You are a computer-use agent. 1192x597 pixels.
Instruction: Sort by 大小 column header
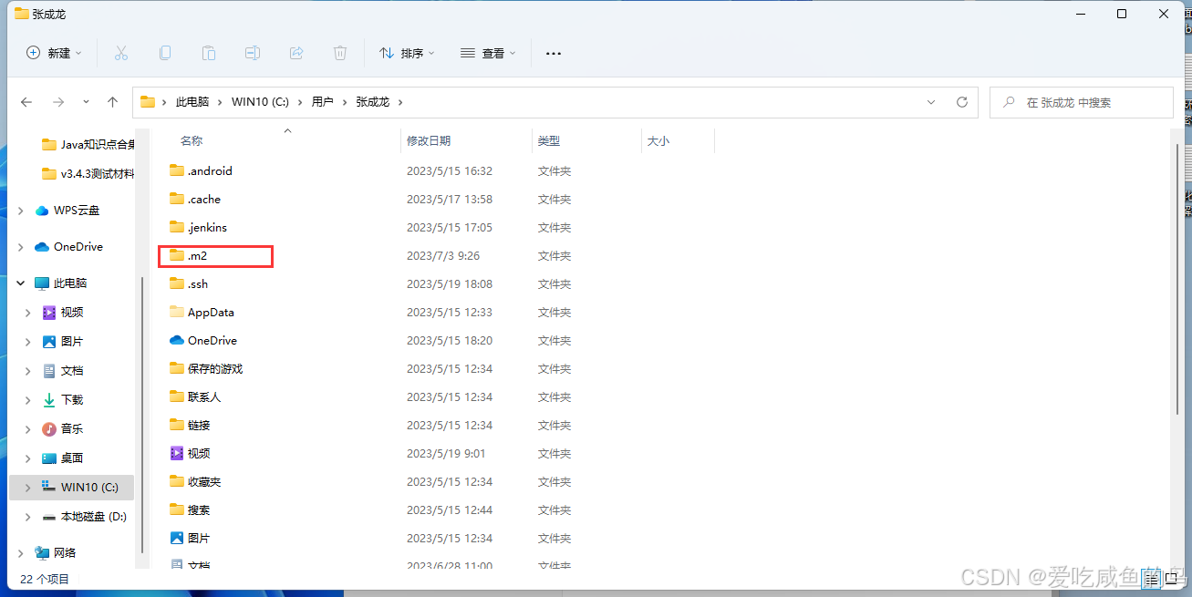[658, 141]
